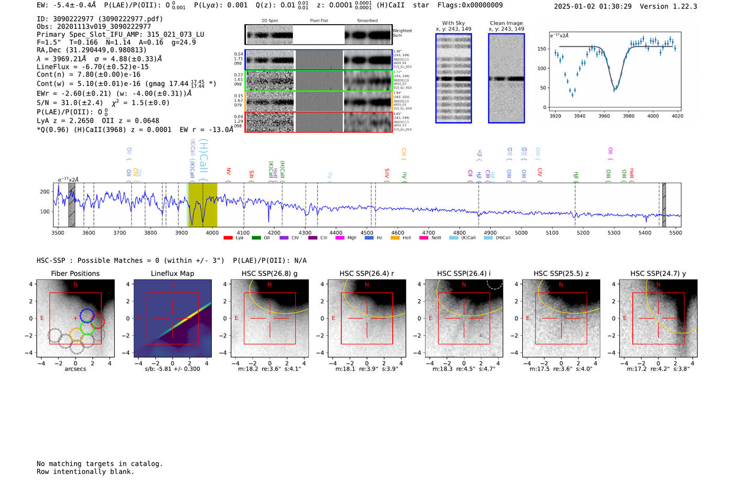Open the Fiber Positions image
The height and width of the screenshot is (500, 734).
click(75, 318)
